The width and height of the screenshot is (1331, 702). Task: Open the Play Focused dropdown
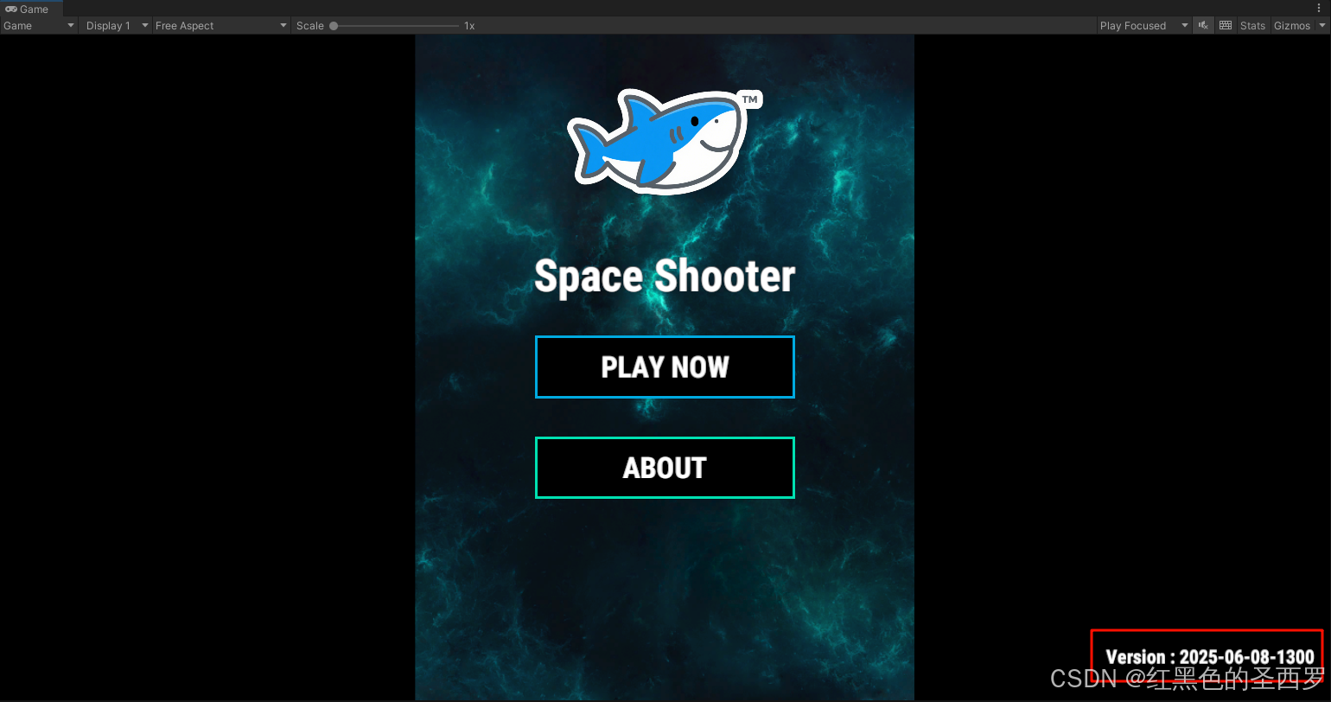pyautogui.click(x=1144, y=26)
